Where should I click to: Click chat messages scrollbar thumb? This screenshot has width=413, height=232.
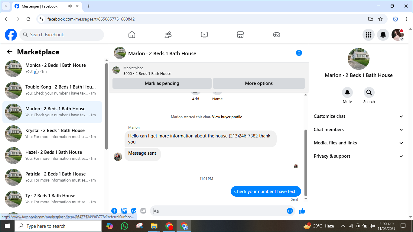pyautogui.click(x=306, y=163)
